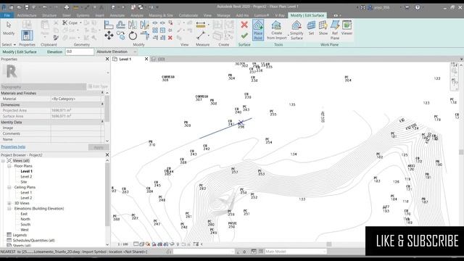Open Level 2 floor plan in browser
The height and width of the screenshot is (261, 464).
click(26, 177)
